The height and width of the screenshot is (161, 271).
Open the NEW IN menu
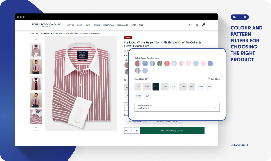click(x=70, y=25)
